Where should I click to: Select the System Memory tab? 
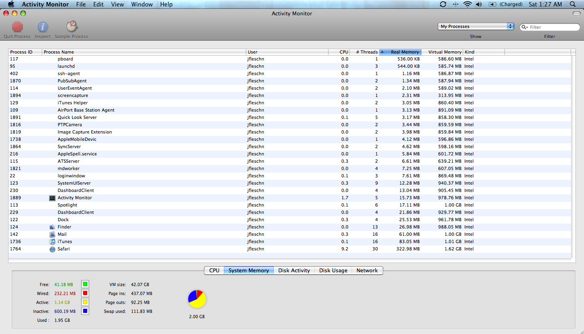click(x=249, y=270)
